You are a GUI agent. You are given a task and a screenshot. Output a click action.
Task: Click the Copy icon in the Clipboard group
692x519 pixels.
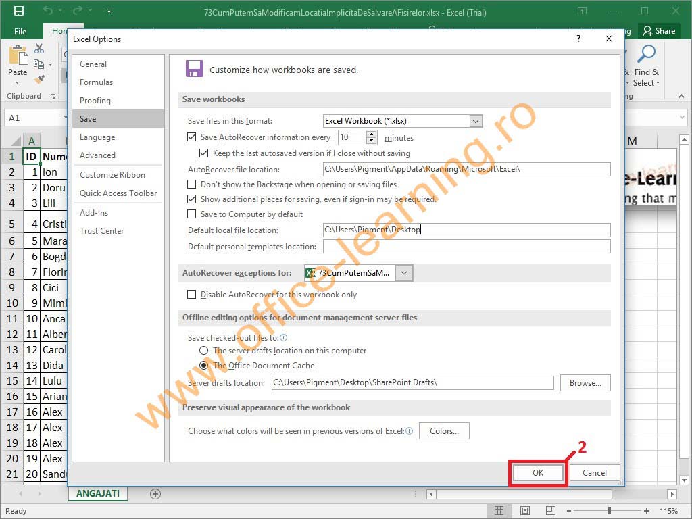click(x=39, y=64)
